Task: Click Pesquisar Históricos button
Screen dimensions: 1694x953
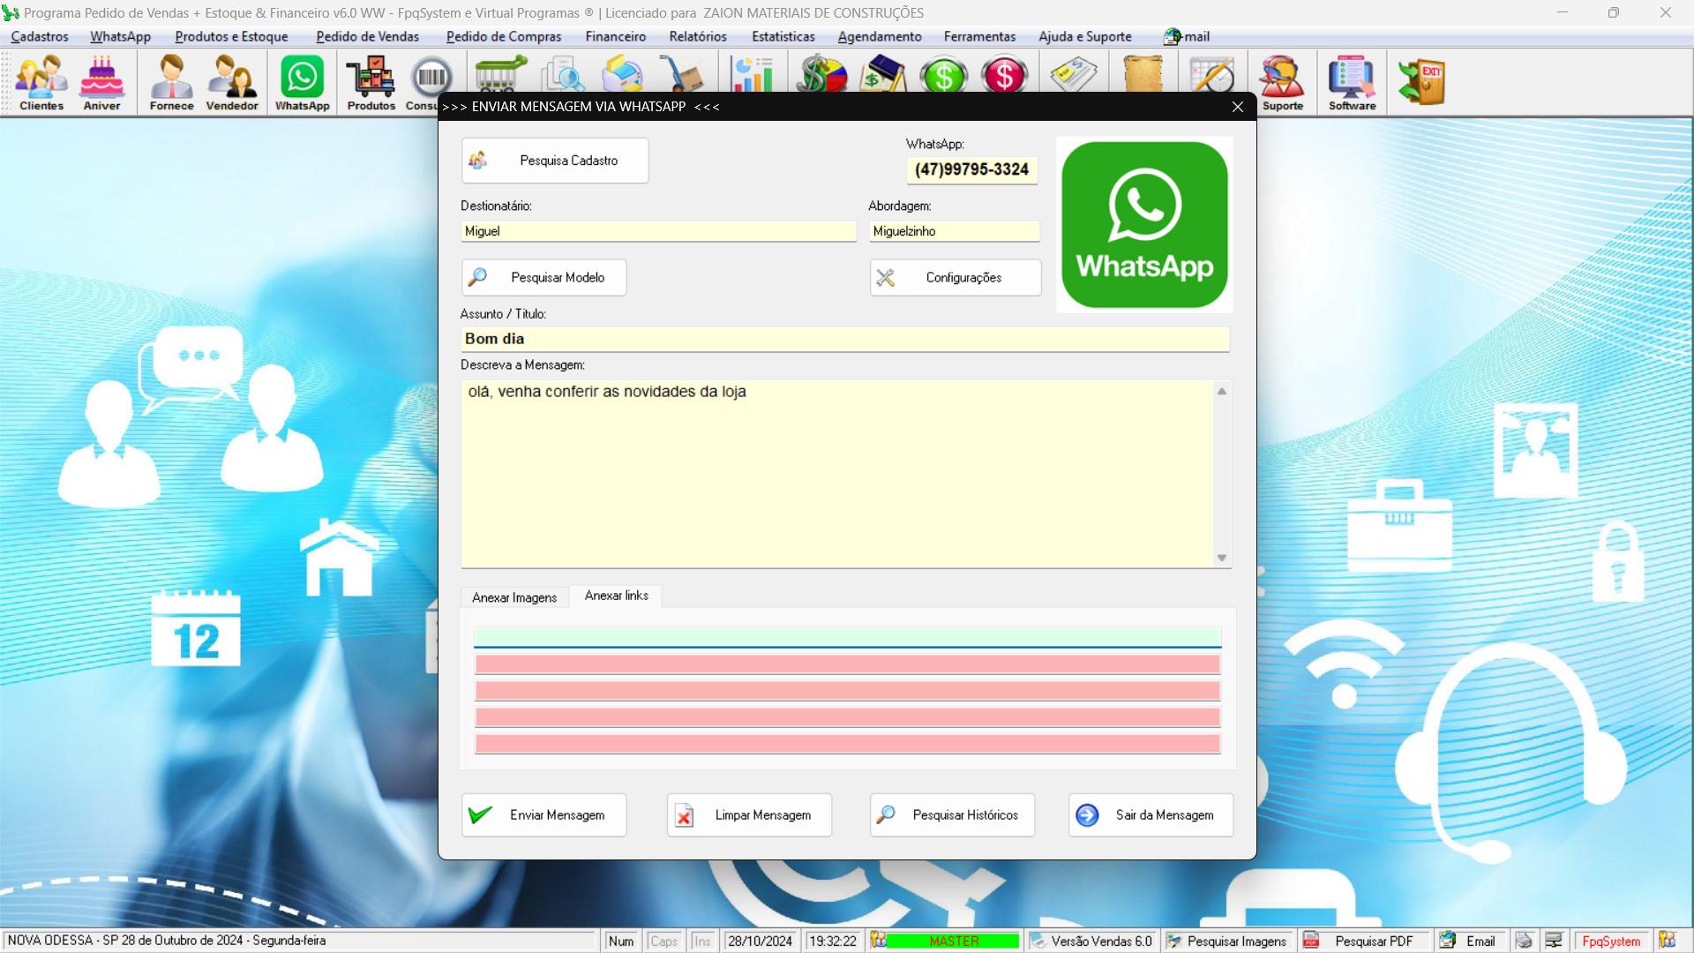Action: click(x=952, y=814)
